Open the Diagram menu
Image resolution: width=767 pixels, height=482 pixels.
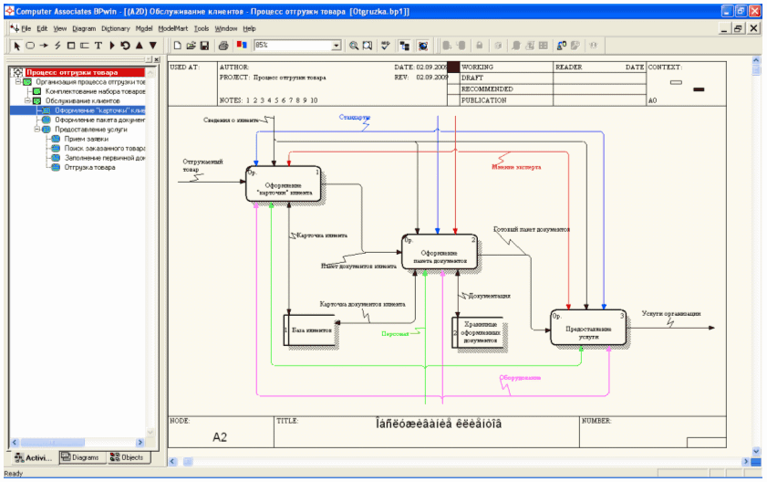pyautogui.click(x=84, y=29)
